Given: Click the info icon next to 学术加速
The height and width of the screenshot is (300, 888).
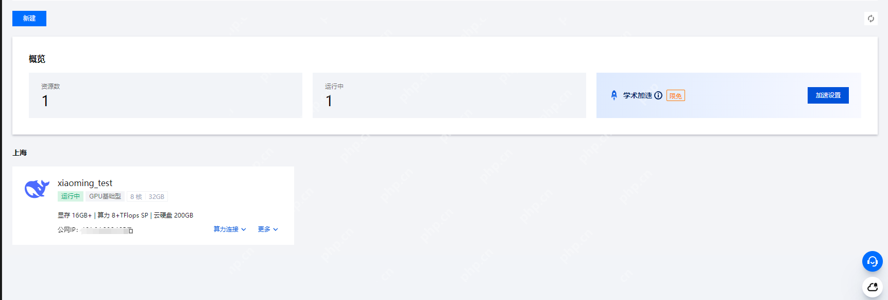Looking at the screenshot, I should [x=658, y=95].
